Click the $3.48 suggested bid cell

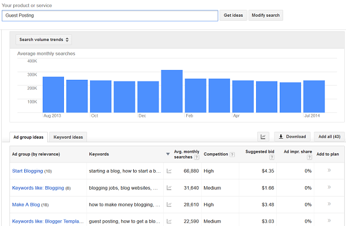[x=268, y=205]
